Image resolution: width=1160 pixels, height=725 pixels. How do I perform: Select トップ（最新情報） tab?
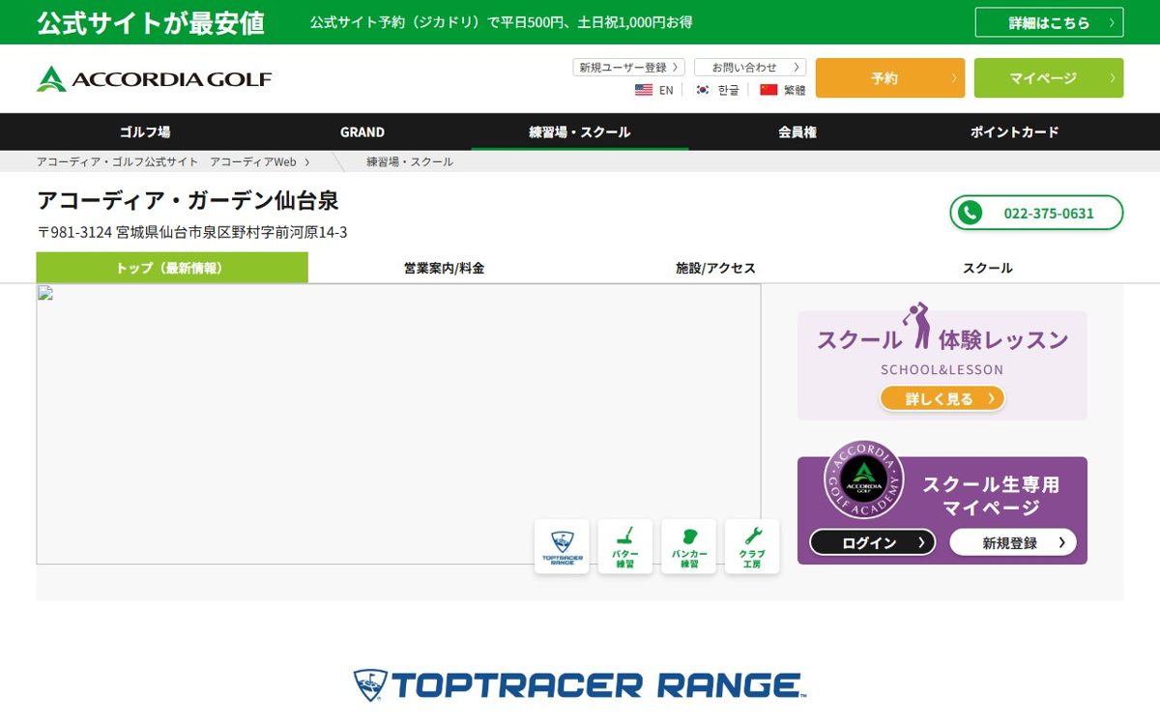click(x=172, y=268)
